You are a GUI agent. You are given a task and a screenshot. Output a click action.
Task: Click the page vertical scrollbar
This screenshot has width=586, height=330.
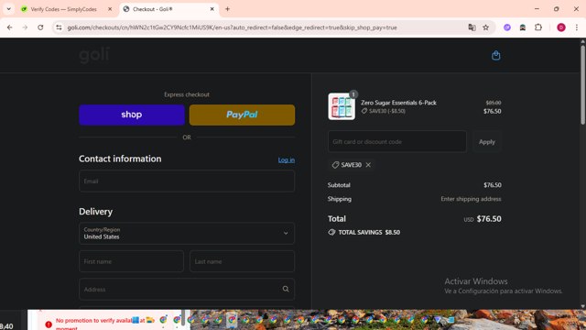[582, 84]
